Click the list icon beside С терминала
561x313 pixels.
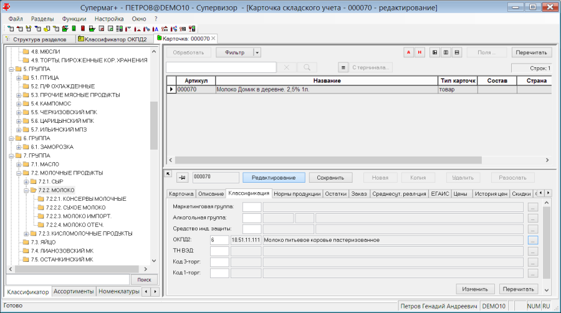(x=343, y=67)
